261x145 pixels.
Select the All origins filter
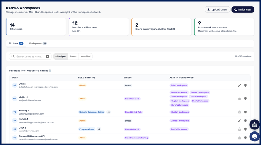(61, 57)
